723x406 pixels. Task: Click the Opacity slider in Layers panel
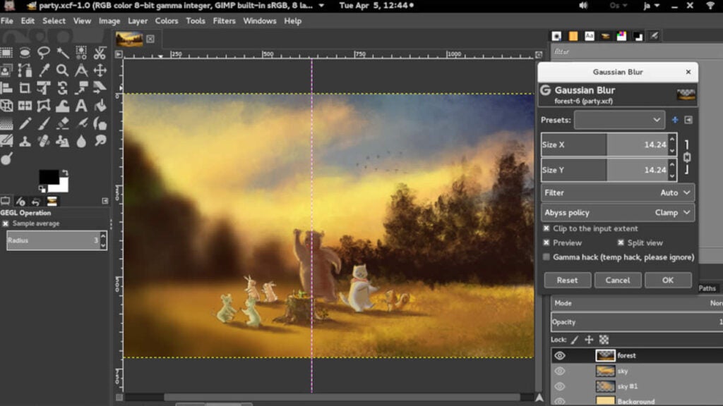[x=635, y=322]
